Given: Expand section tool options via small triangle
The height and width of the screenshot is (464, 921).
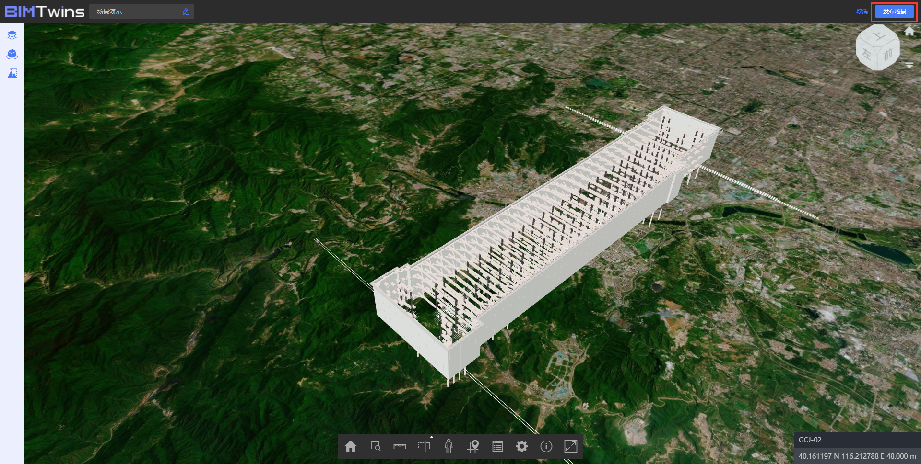Looking at the screenshot, I should click(x=432, y=437).
